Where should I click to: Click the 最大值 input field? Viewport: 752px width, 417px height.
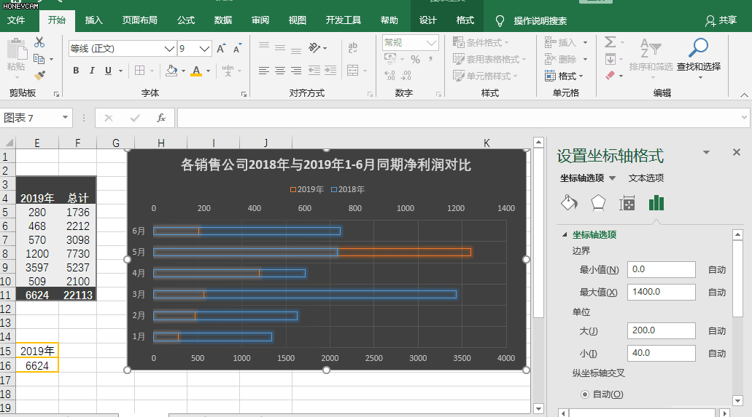(661, 292)
